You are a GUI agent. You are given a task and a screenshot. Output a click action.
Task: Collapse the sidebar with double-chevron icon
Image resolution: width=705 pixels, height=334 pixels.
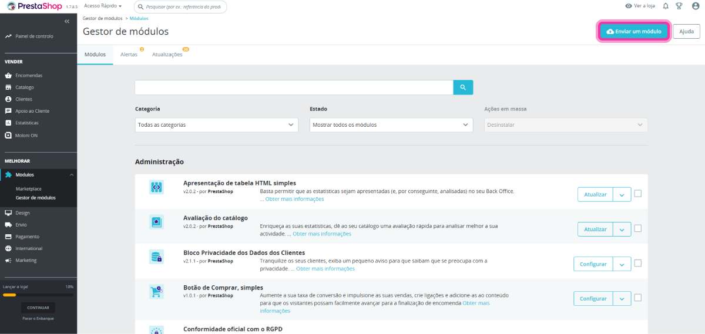tap(67, 21)
